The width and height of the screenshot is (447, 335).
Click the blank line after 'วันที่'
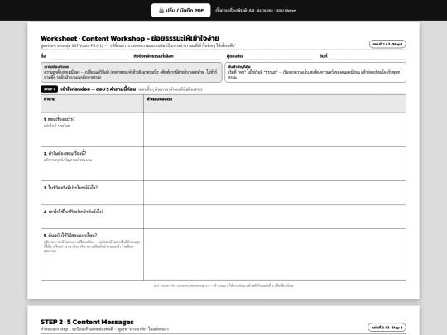(x=368, y=56)
